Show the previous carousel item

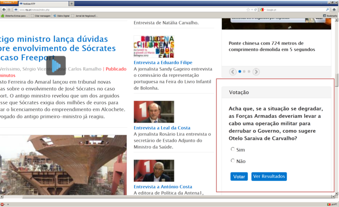[233, 72]
